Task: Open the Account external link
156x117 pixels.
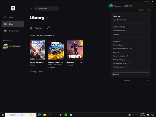Action: click(x=117, y=41)
